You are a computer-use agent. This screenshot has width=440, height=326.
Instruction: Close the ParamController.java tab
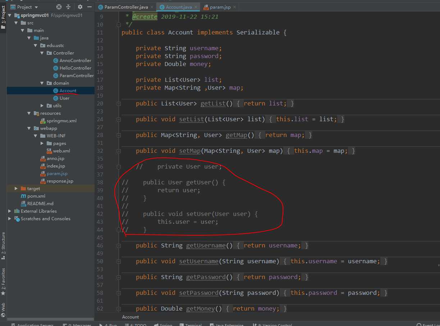152,7
